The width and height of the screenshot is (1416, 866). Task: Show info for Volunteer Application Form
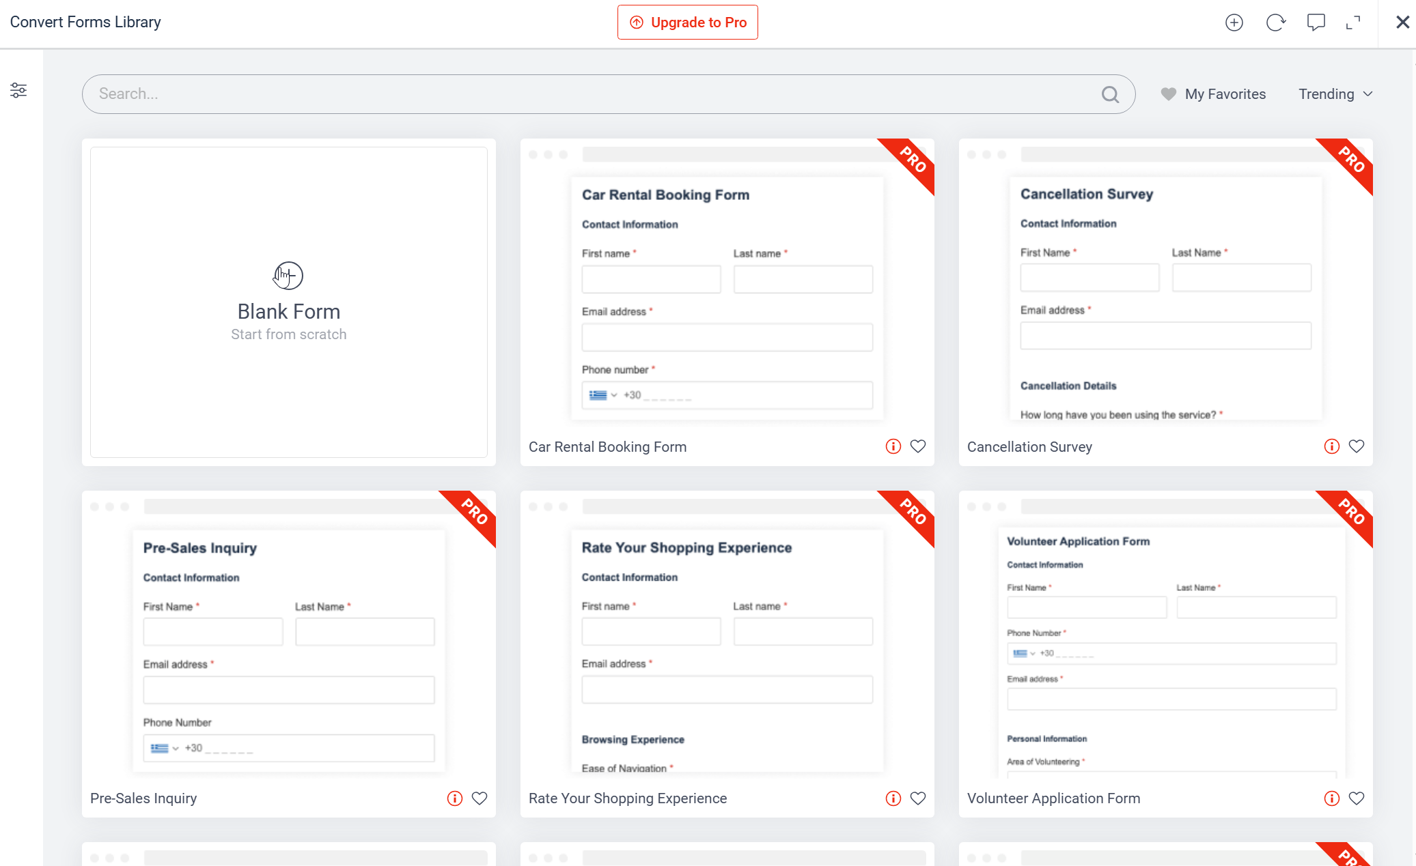1331,798
